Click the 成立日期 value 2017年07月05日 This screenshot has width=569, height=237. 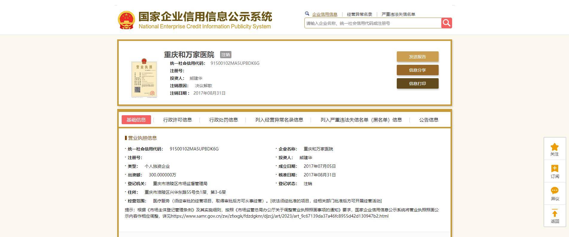click(320, 166)
